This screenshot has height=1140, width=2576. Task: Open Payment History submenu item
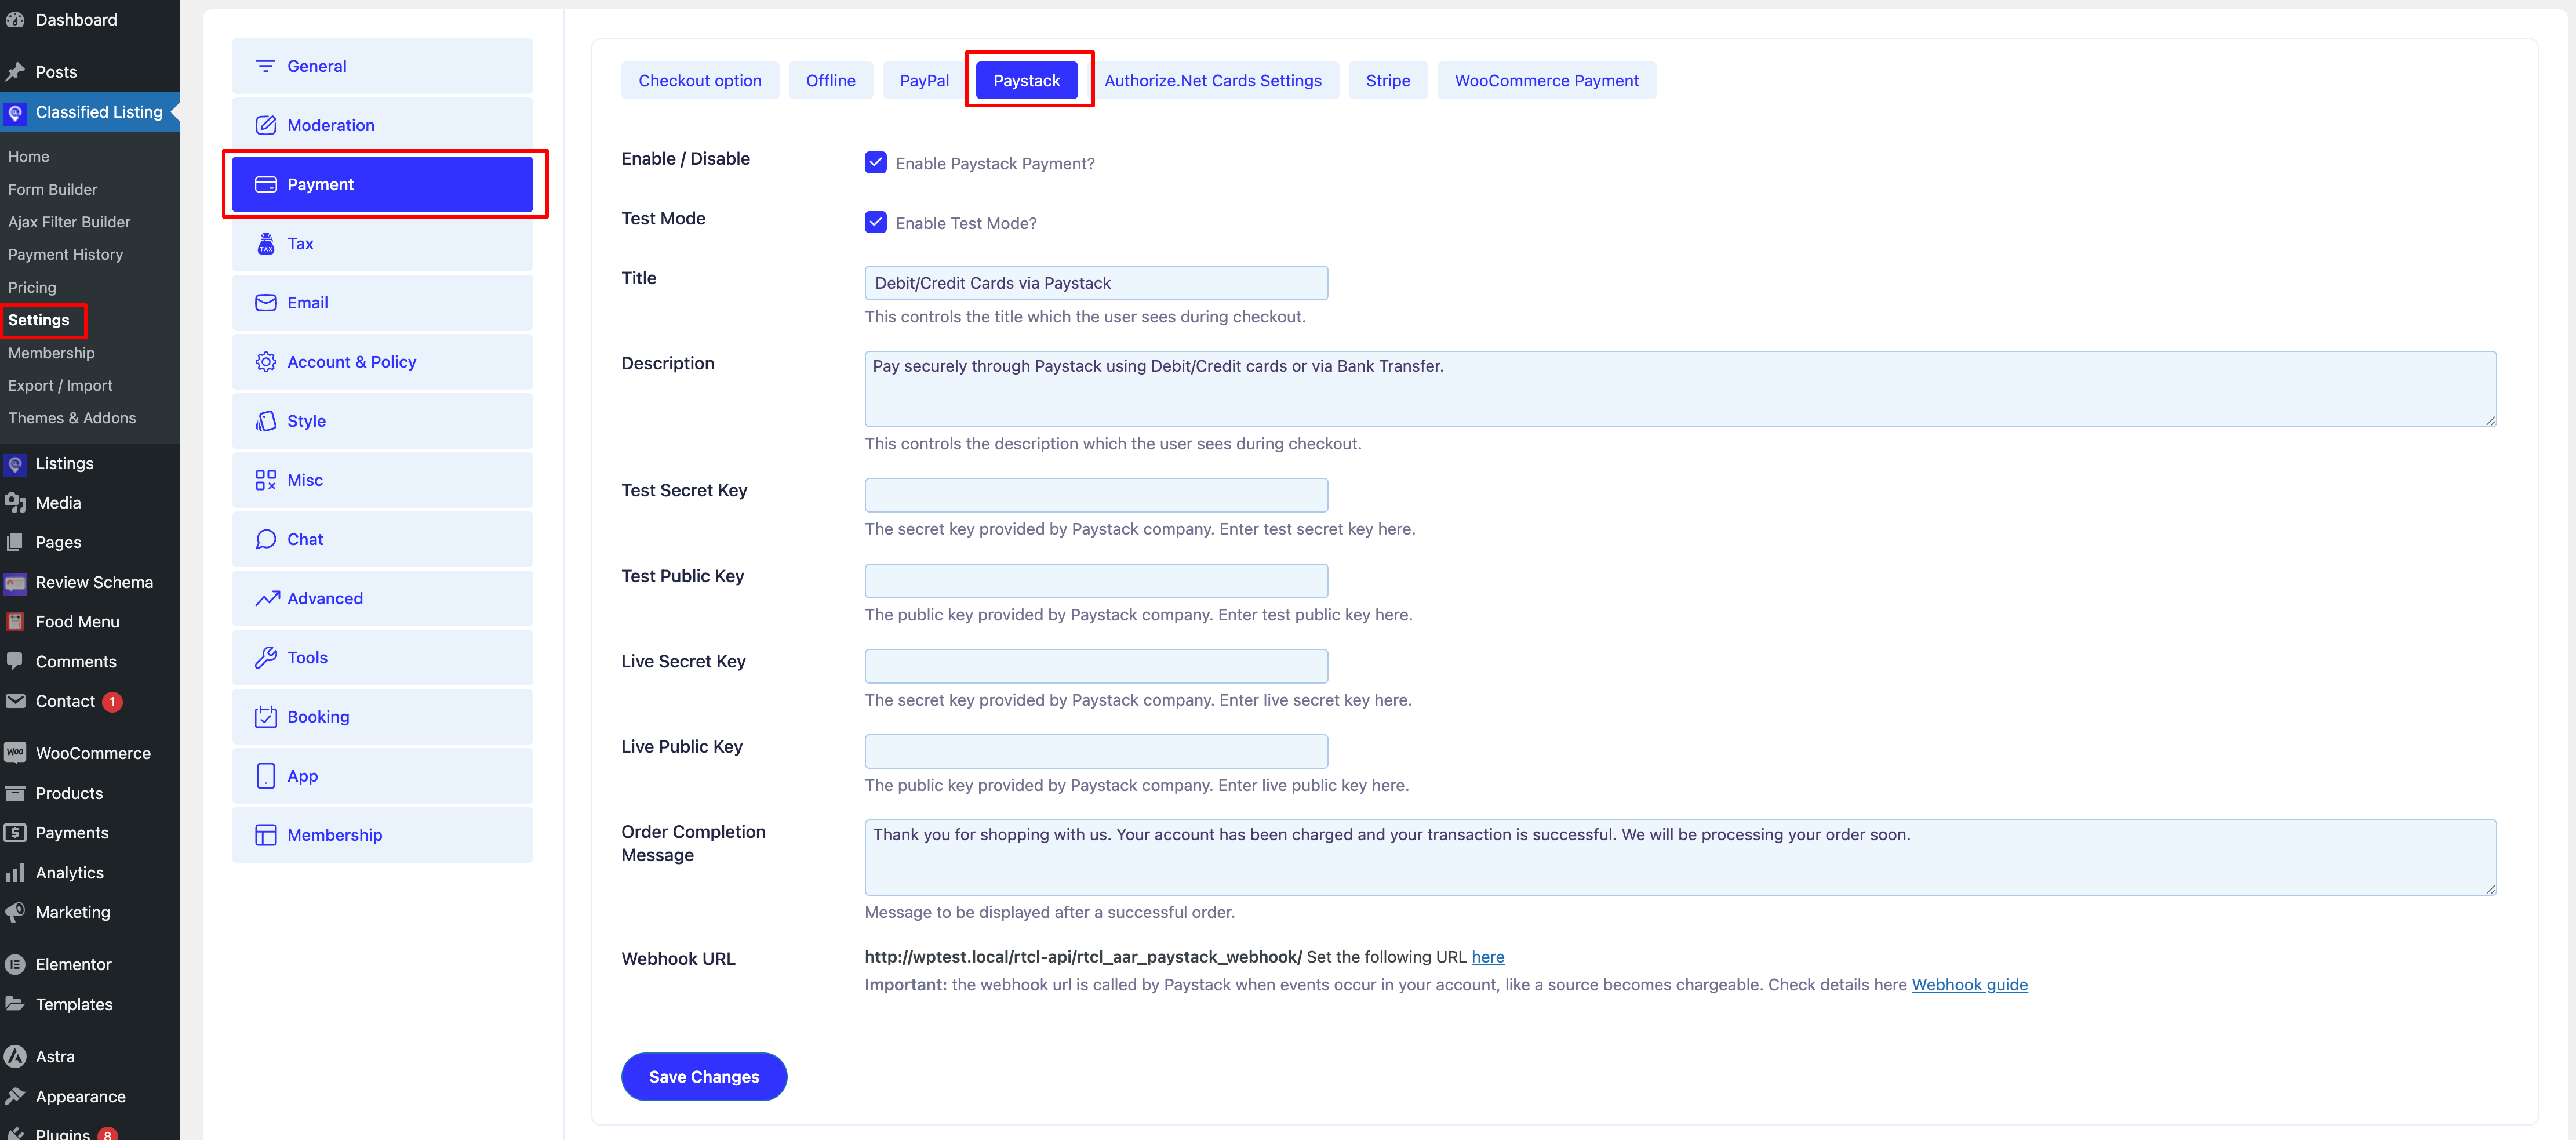[66, 254]
